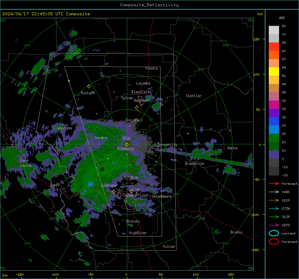Click the Sylvan map label
Image resolution: width=299 pixels, height=279 pixels.
pyautogui.click(x=127, y=98)
